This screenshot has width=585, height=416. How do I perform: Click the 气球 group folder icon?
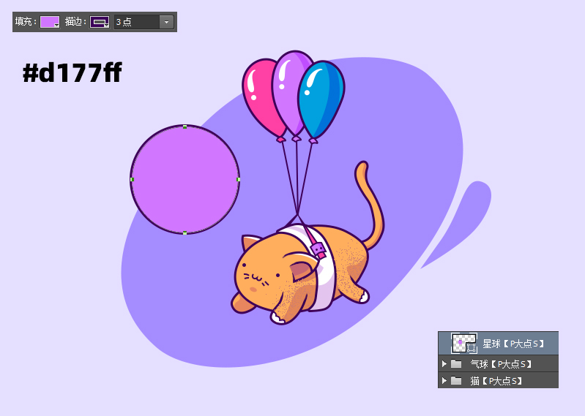pyautogui.click(x=456, y=363)
